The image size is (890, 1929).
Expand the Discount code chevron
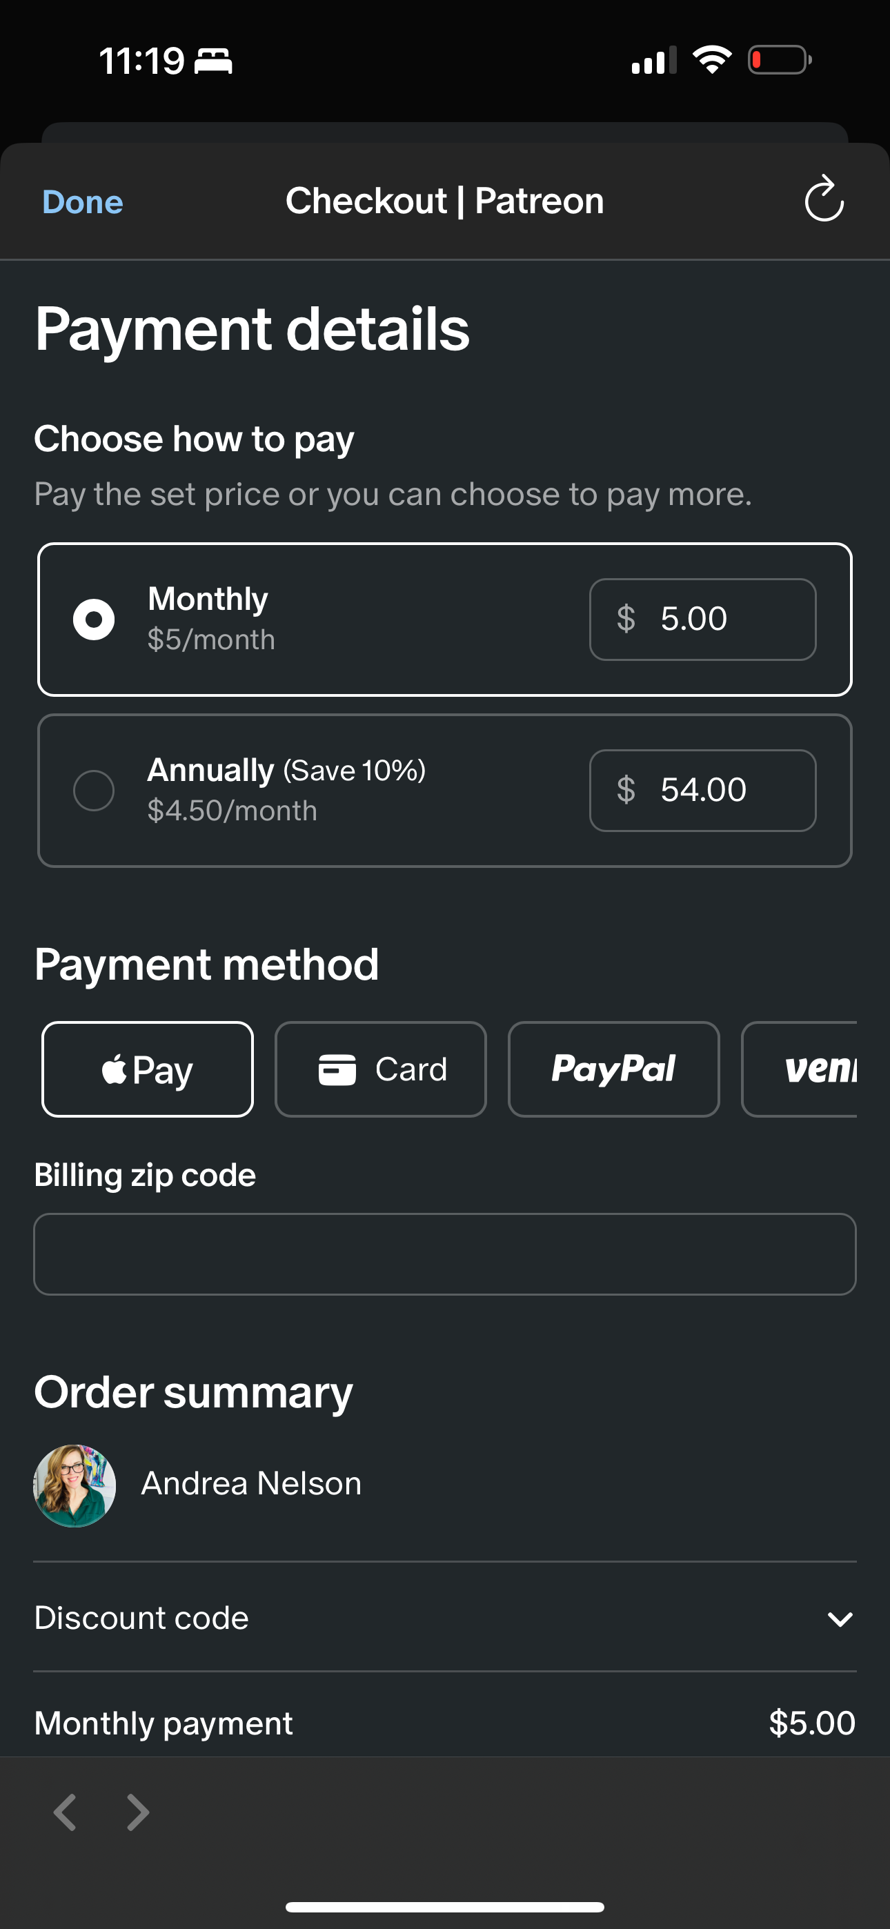tap(840, 1619)
